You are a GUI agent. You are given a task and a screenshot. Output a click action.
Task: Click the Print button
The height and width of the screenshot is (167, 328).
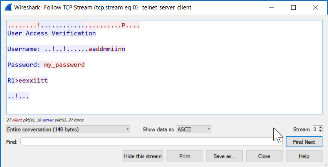185,156
